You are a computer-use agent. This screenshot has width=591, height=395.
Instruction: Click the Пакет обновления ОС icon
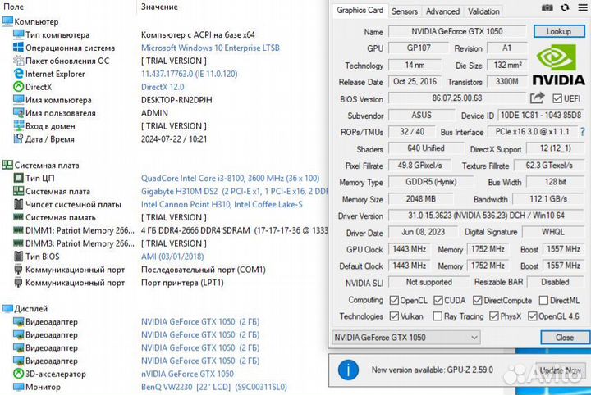click(18, 61)
